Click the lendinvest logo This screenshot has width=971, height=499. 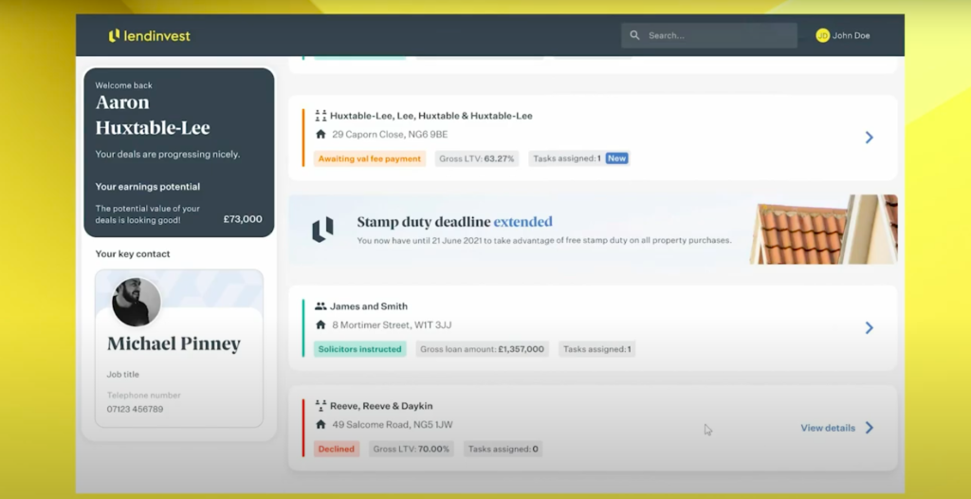click(149, 36)
